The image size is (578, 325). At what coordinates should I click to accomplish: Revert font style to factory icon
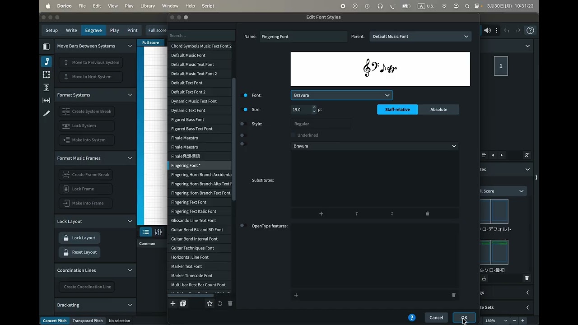(220, 303)
